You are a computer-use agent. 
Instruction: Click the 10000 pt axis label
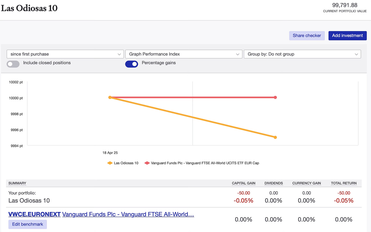pyautogui.click(x=16, y=98)
